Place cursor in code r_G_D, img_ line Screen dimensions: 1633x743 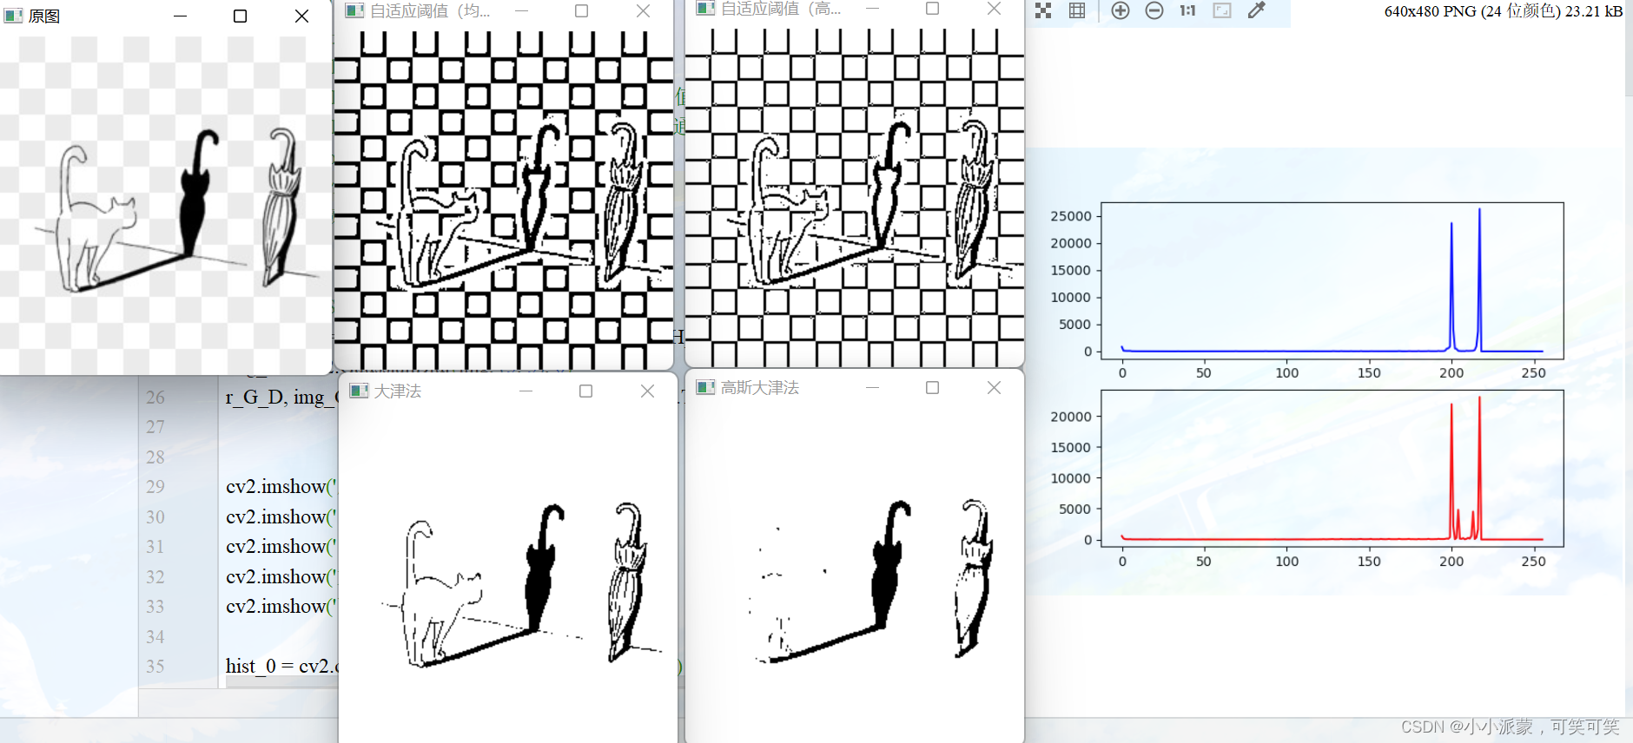281,398
